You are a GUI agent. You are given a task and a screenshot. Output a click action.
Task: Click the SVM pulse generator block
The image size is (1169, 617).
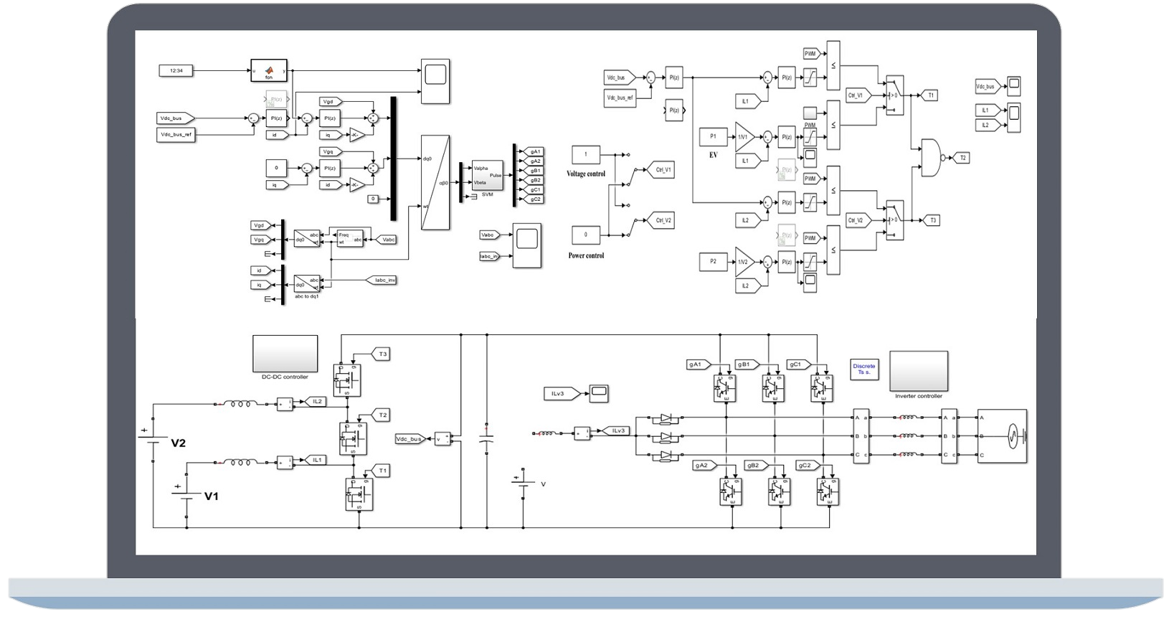coord(487,175)
